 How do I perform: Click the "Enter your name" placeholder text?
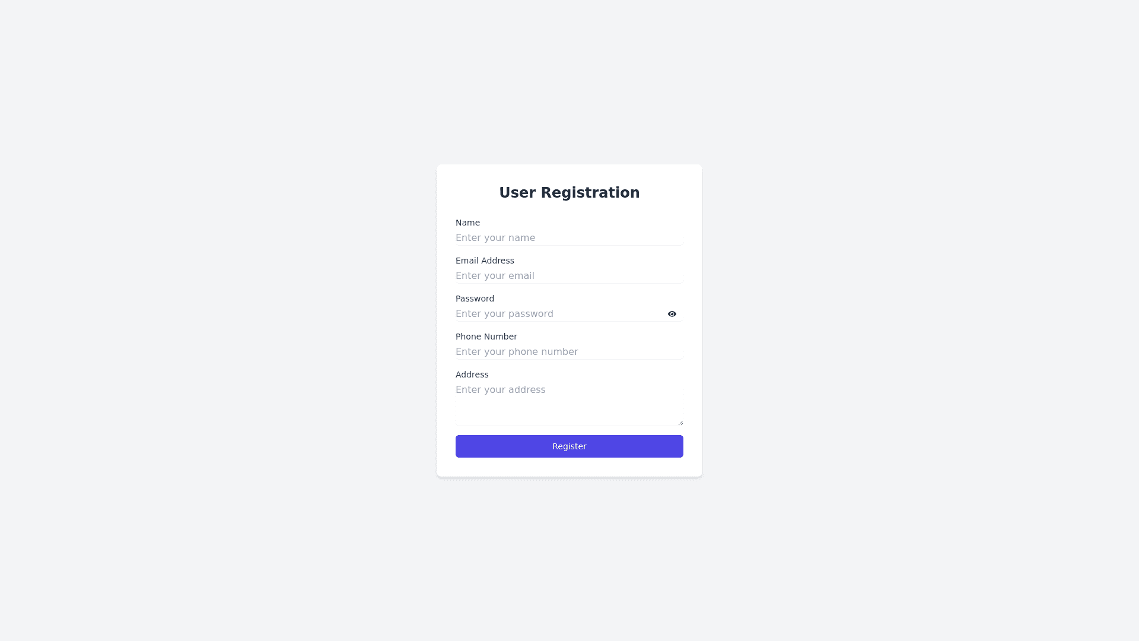[495, 238]
